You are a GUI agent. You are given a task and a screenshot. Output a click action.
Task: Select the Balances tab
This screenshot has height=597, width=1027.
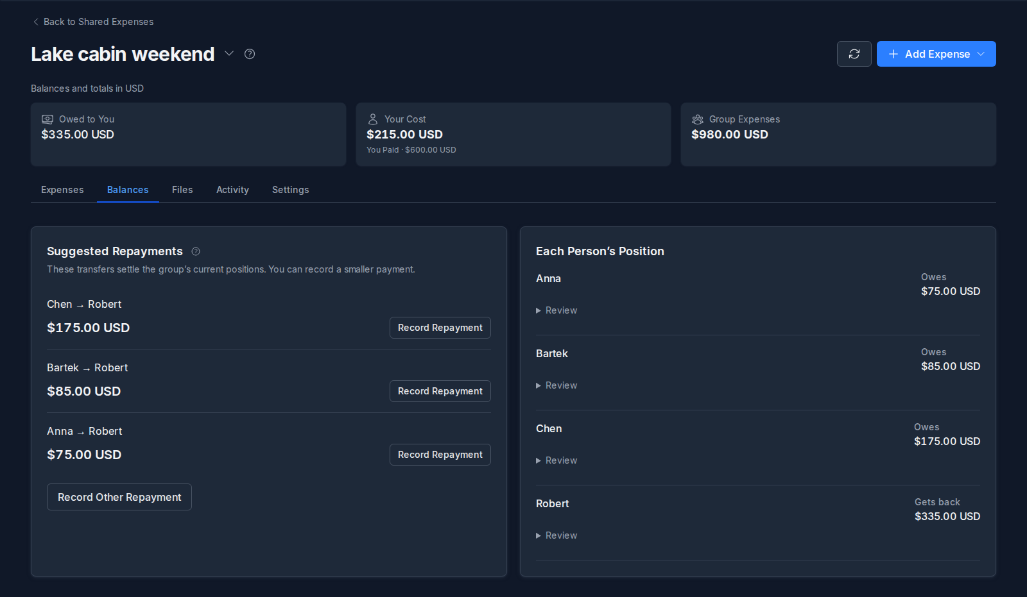coord(128,190)
